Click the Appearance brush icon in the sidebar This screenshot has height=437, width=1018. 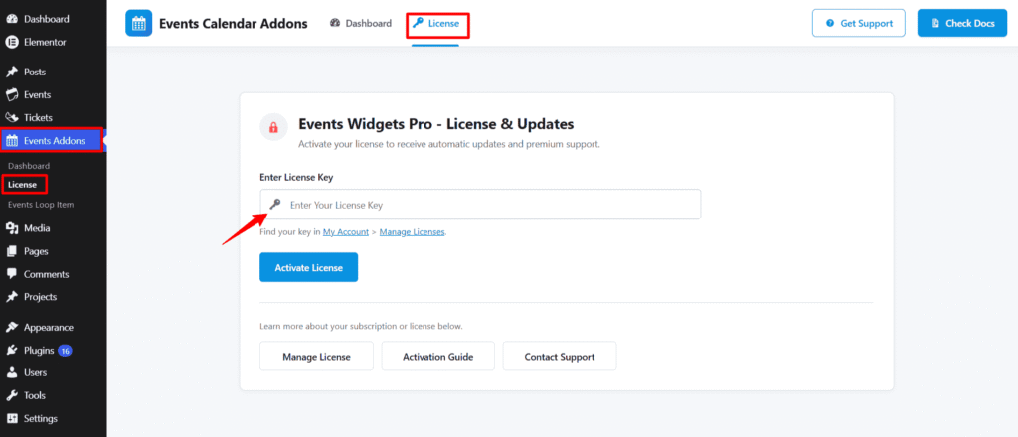[x=12, y=328]
